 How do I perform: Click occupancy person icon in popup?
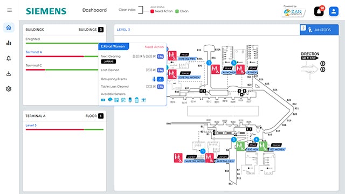[x=154, y=79]
